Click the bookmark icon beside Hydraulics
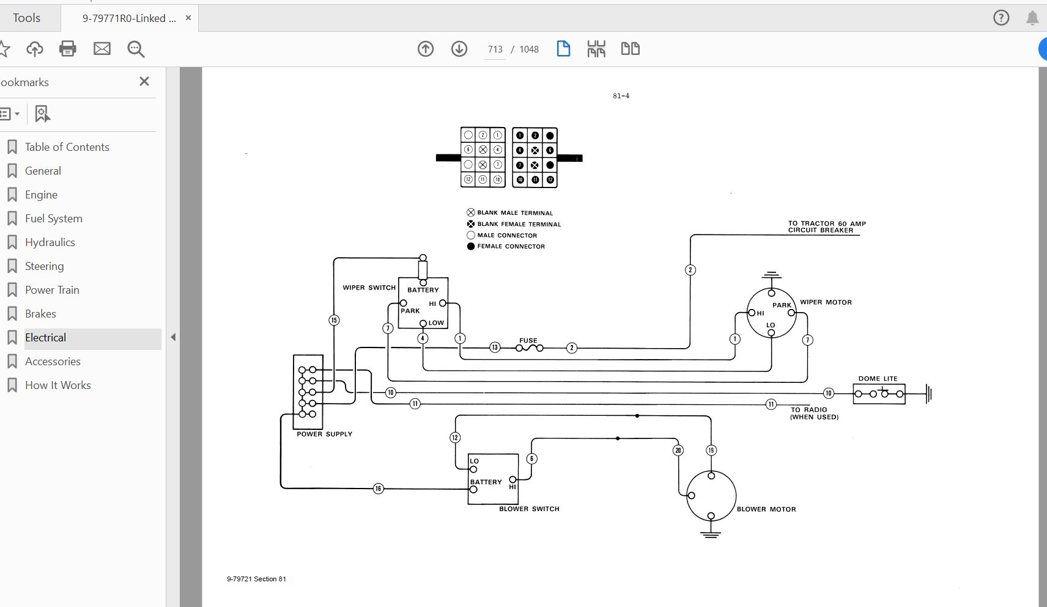 pyautogui.click(x=12, y=242)
